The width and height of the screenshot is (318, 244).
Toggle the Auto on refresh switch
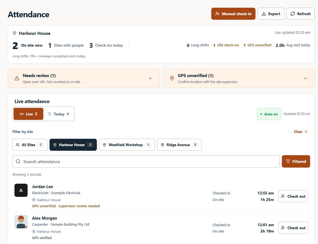[x=269, y=114]
